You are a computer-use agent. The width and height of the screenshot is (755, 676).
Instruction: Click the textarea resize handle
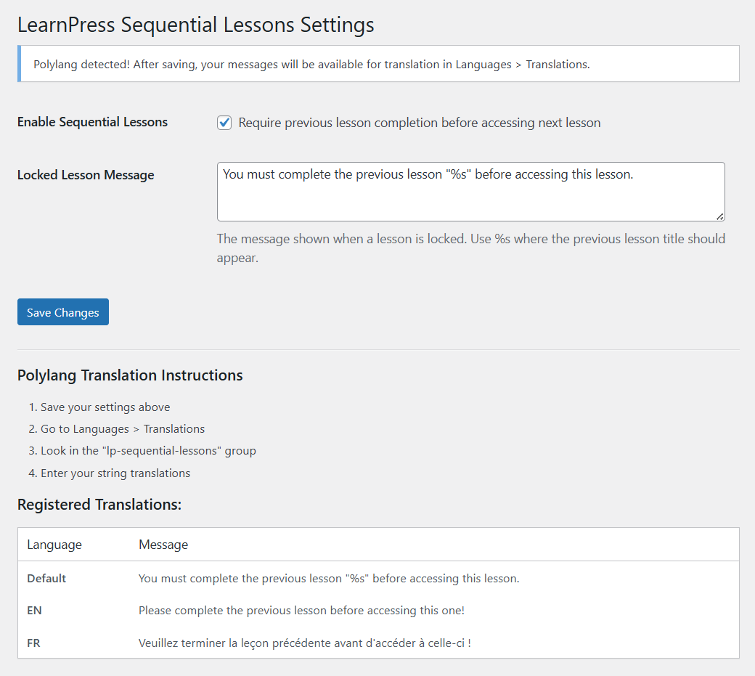[720, 216]
